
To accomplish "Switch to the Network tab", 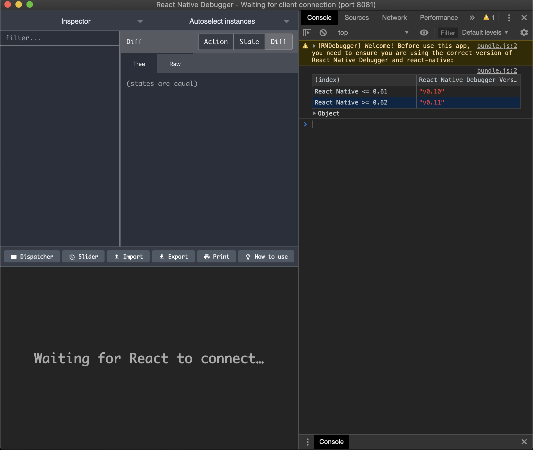I will pyautogui.click(x=394, y=18).
